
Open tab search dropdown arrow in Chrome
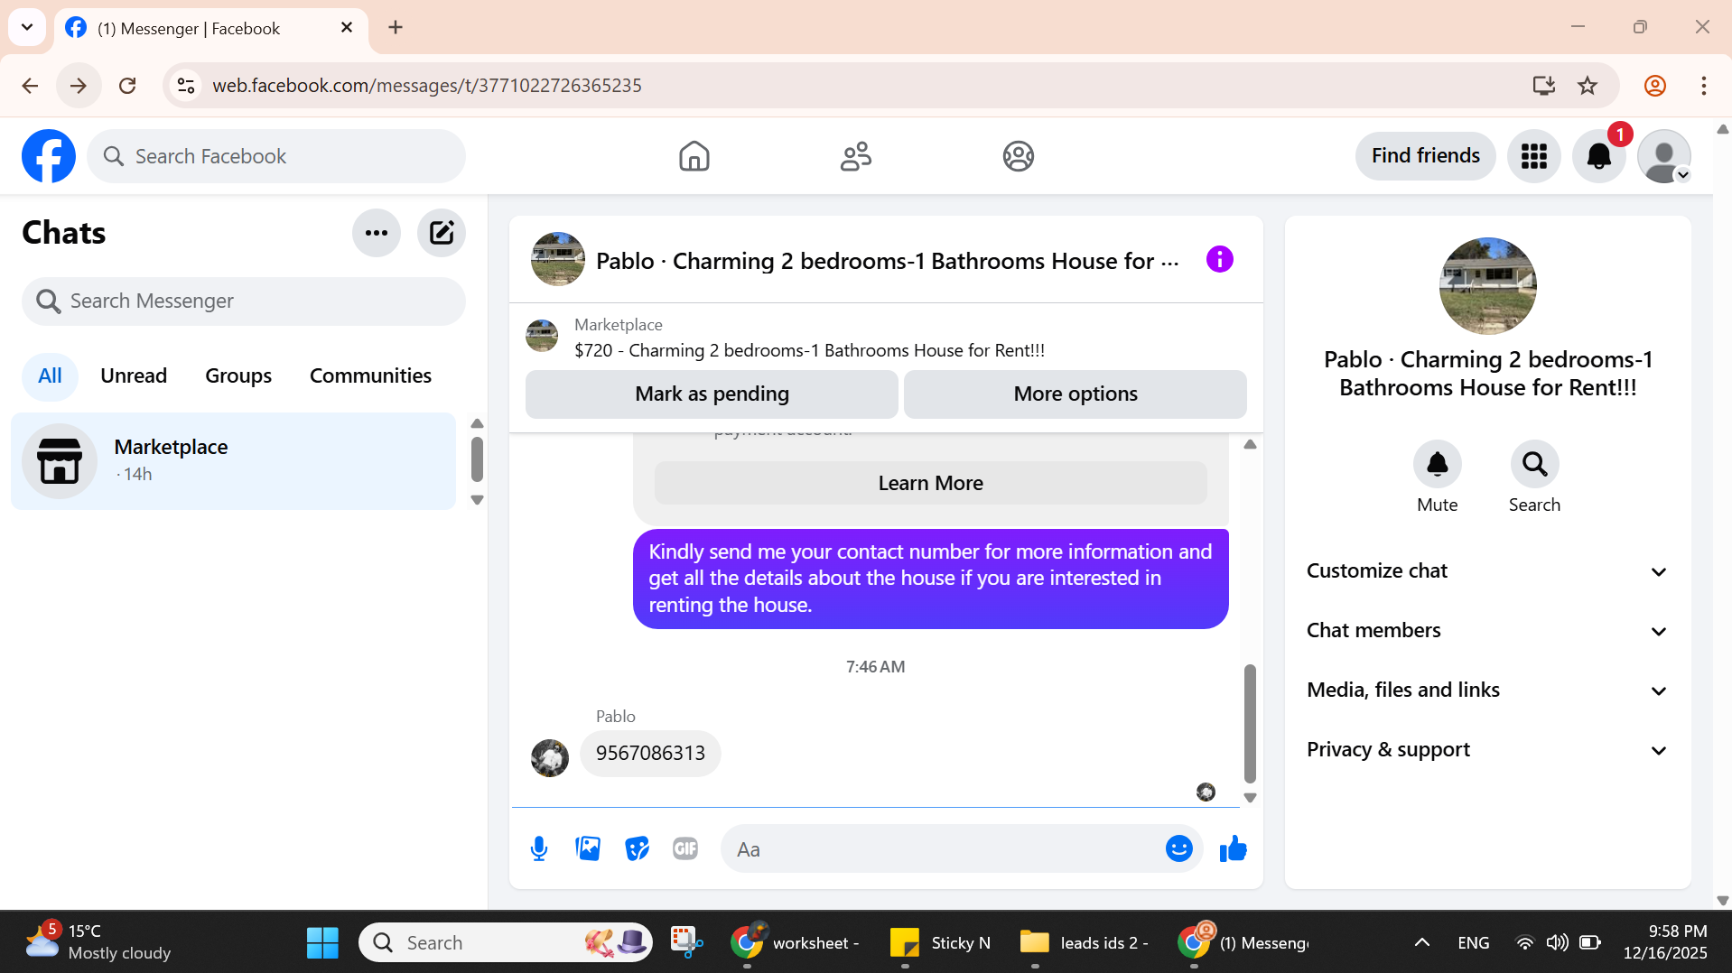[x=27, y=27]
